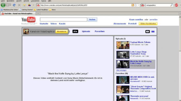Select the Favoriten channel tab

[x=100, y=31]
